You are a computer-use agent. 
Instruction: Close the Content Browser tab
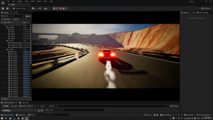16,103
